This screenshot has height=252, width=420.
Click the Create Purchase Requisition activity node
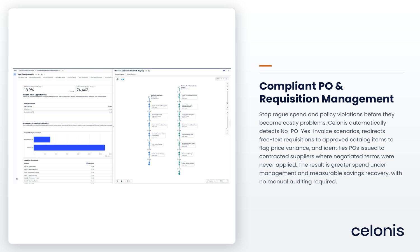point(159,107)
